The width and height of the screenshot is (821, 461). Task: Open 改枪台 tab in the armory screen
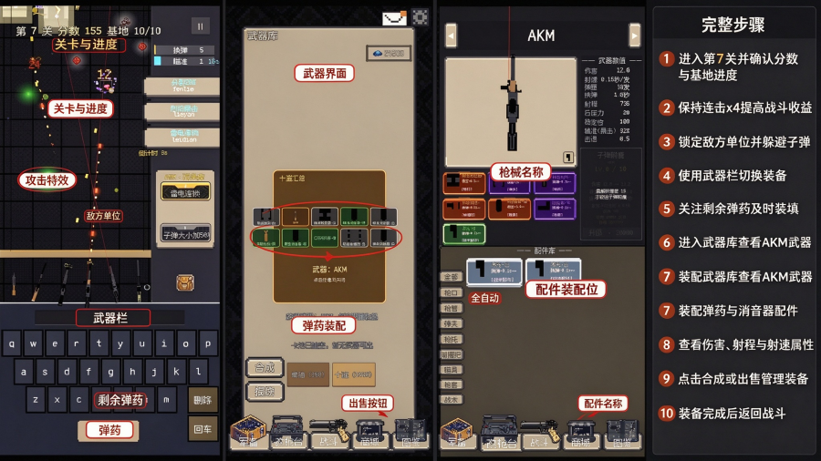tap(288, 433)
